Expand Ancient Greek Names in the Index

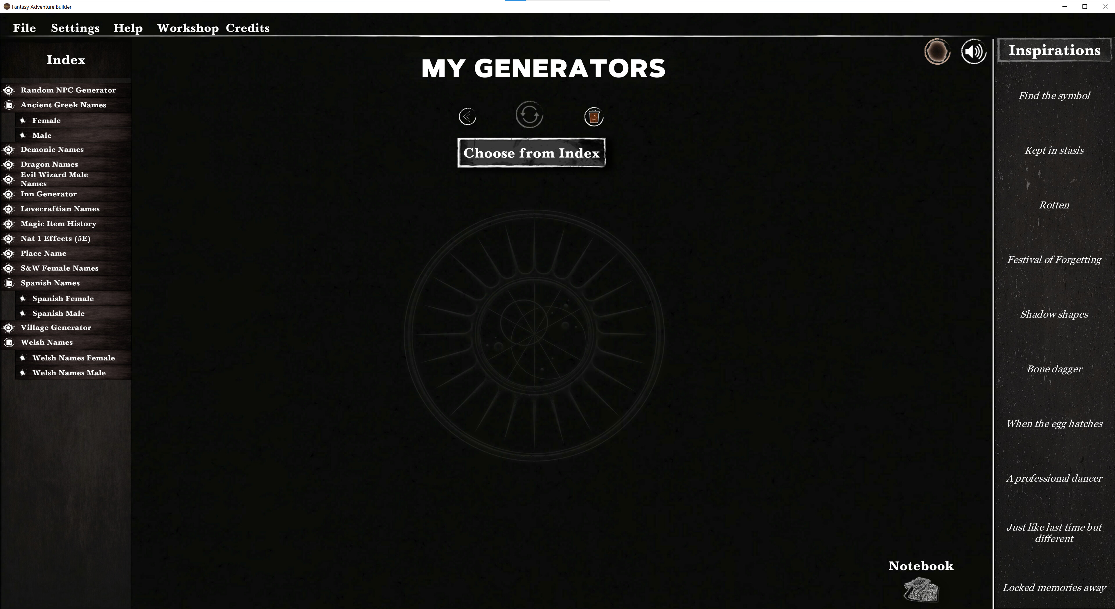[x=63, y=105]
